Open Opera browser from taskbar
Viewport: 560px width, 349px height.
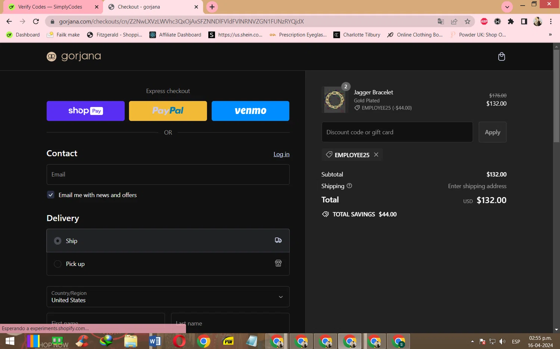click(x=179, y=341)
